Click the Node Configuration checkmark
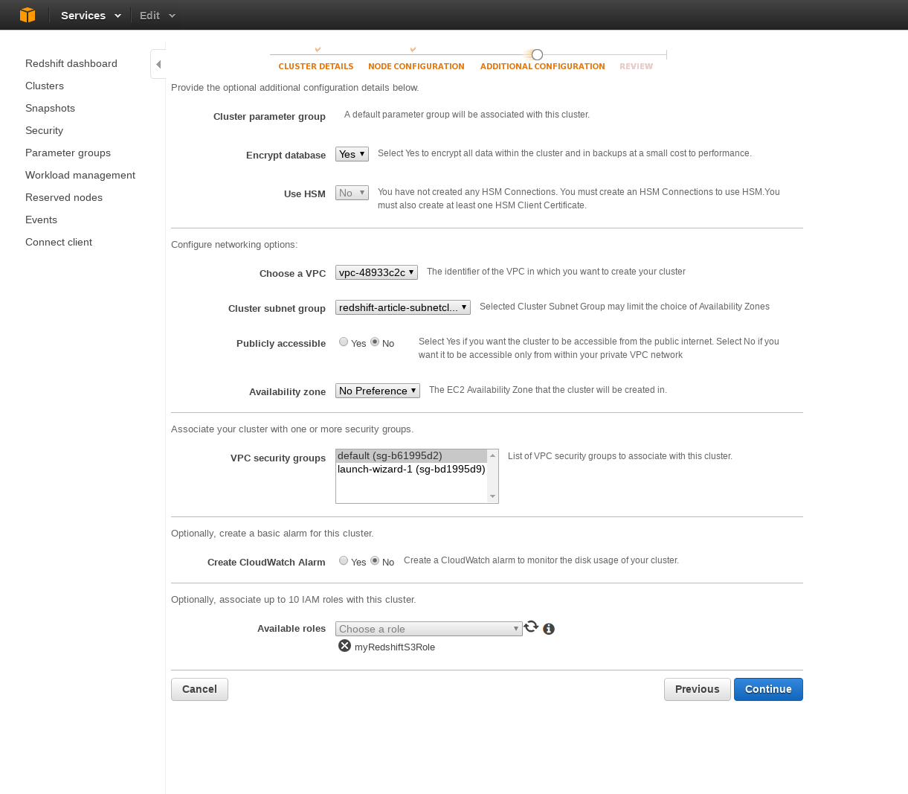 click(413, 49)
